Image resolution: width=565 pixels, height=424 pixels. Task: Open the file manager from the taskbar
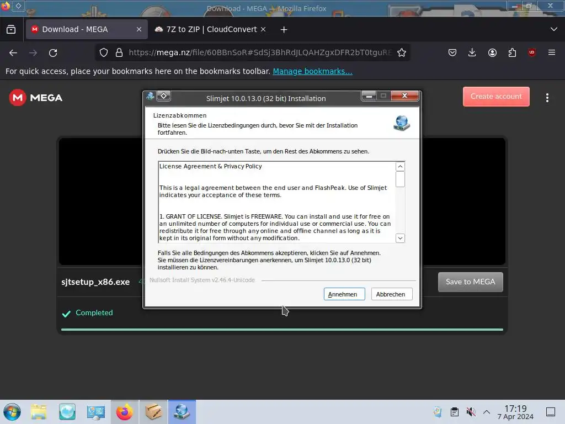pyautogui.click(x=39, y=412)
